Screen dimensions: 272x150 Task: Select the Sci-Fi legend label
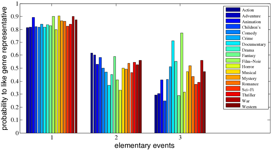248,90
